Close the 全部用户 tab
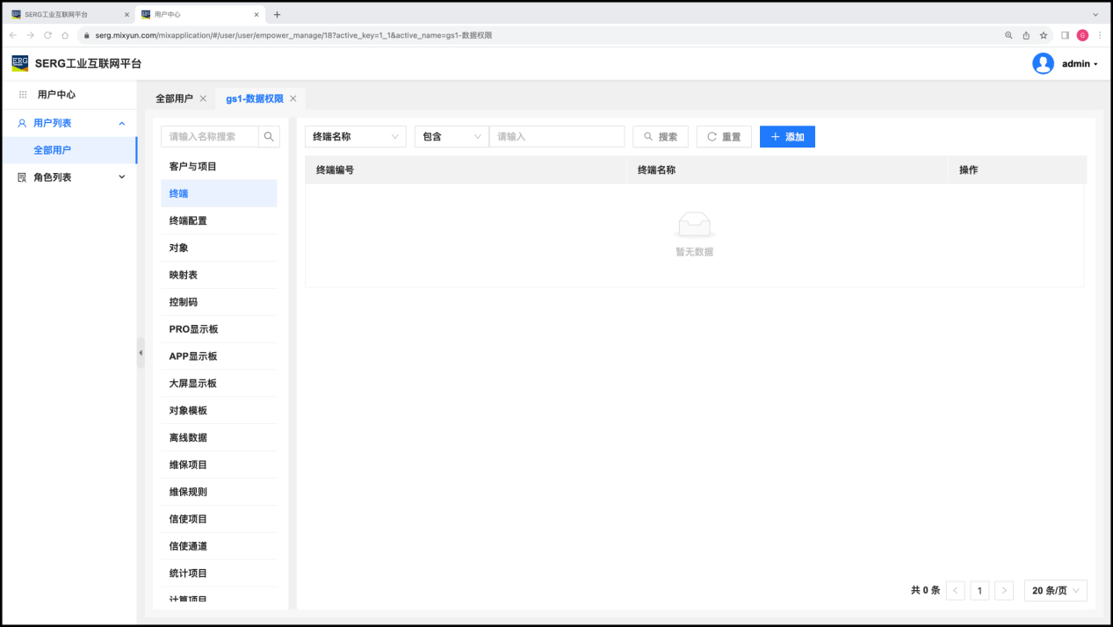This screenshot has height=627, width=1113. pos(203,99)
